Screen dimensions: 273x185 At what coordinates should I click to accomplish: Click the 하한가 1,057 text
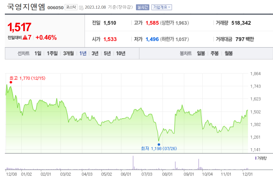(x=174, y=39)
